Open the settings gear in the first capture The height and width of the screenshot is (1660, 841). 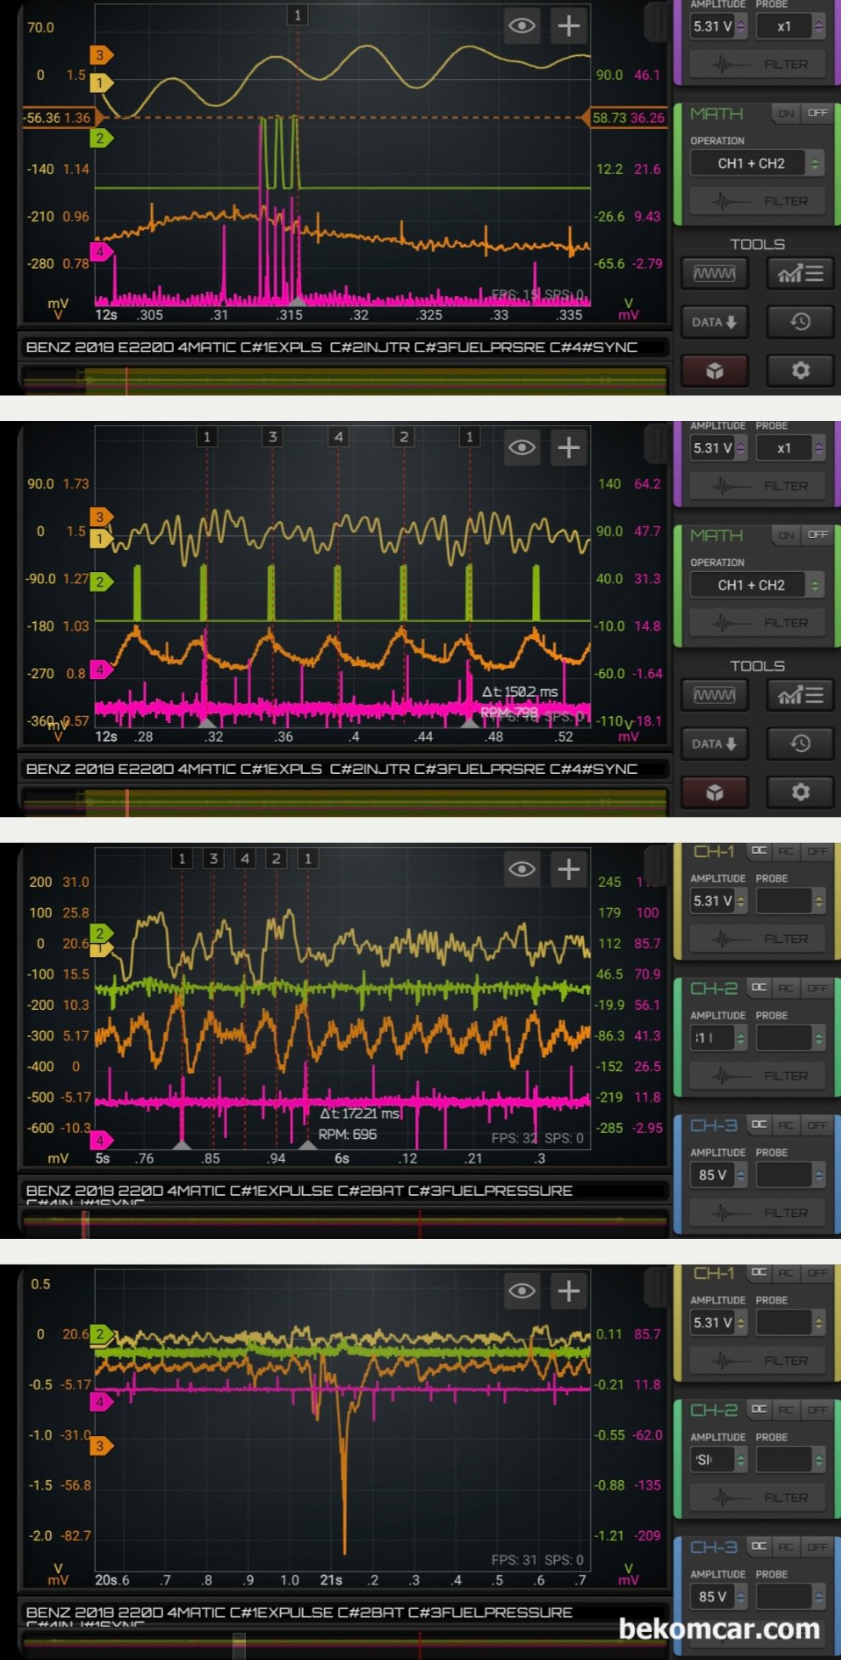pyautogui.click(x=800, y=370)
